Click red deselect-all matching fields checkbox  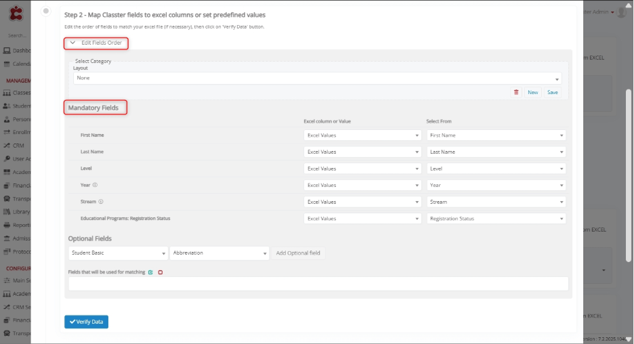click(x=161, y=272)
